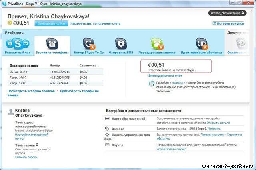The image size is (256, 170).
Task: Click the Настройки платежей card icon
Action: pyautogui.click(x=107, y=119)
